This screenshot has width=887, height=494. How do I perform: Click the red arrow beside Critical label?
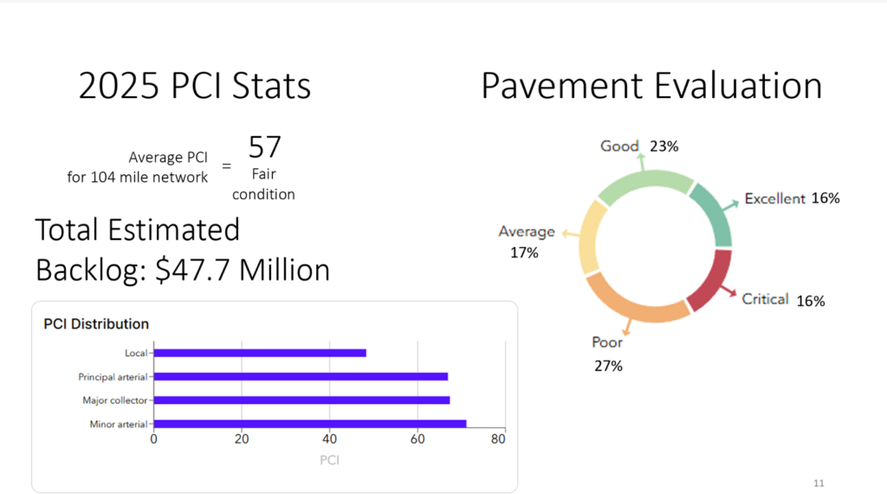click(728, 292)
